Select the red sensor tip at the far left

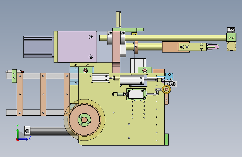(23, 72)
